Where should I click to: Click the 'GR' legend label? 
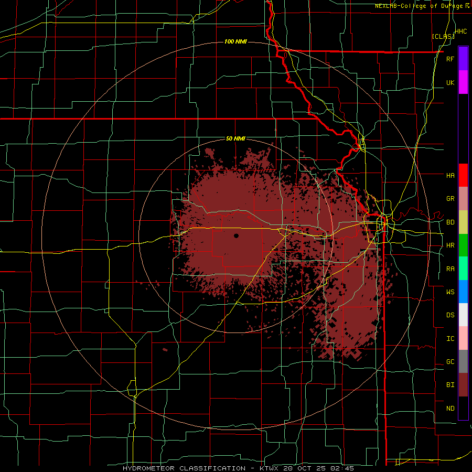450,199
